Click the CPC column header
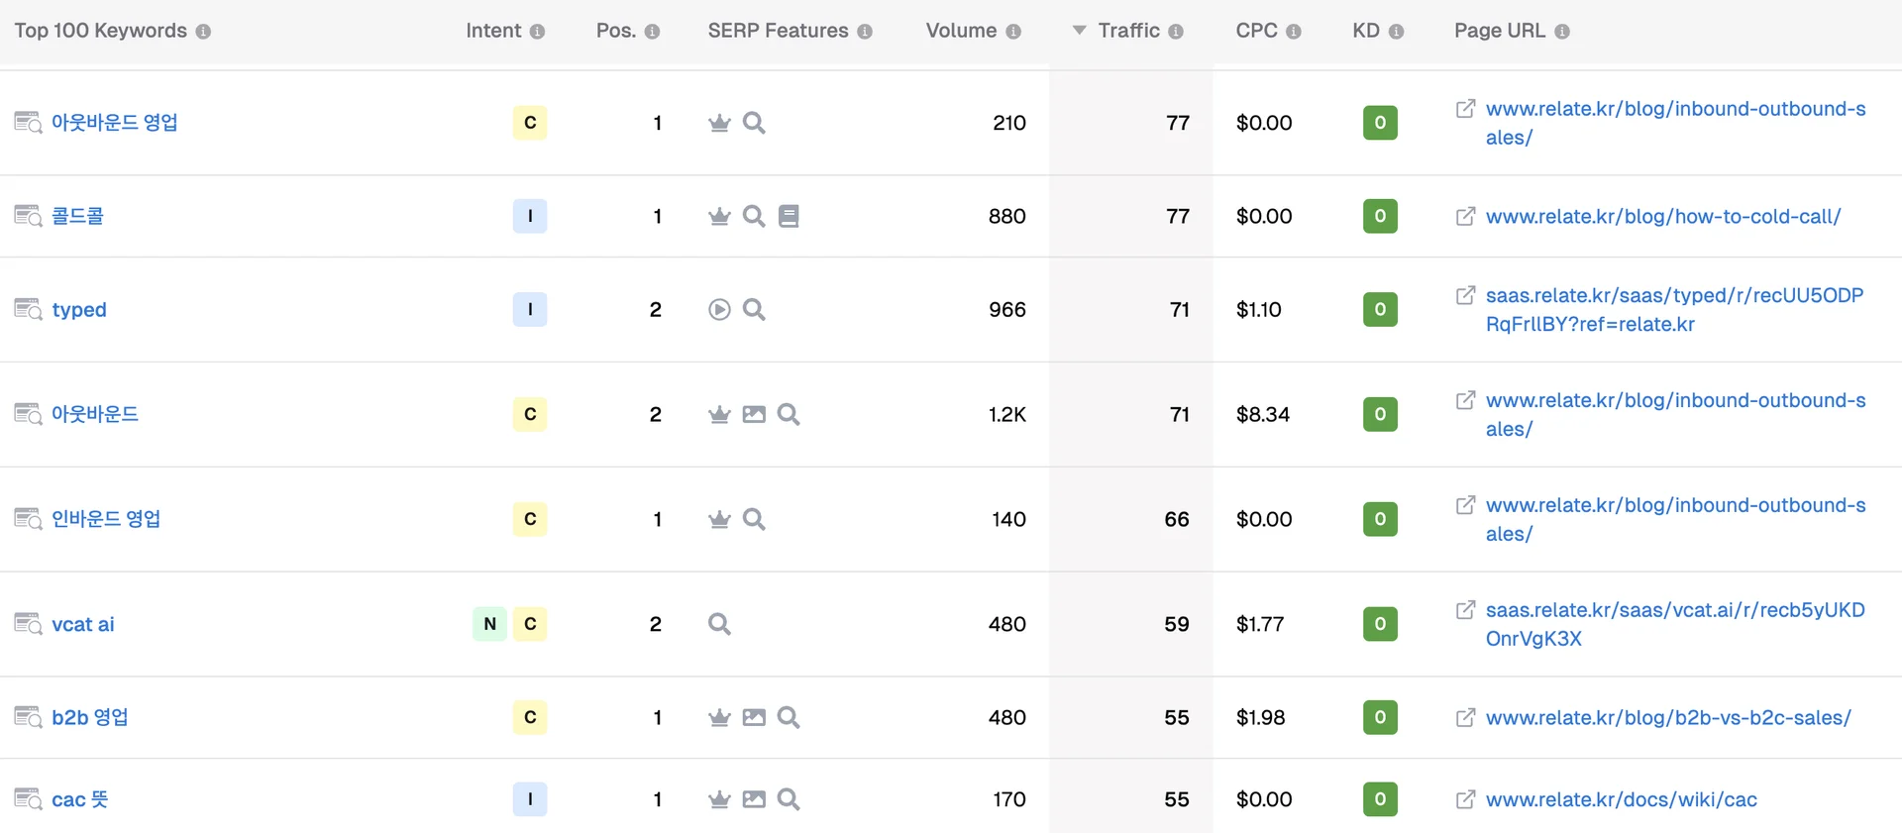Image resolution: width=1902 pixels, height=833 pixels. 1256,31
